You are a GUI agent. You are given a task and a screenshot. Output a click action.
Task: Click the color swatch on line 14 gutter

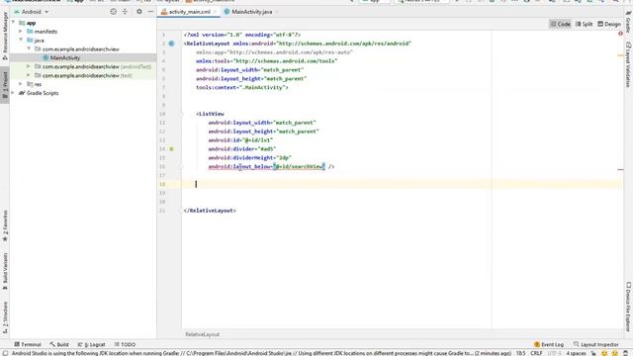click(171, 149)
